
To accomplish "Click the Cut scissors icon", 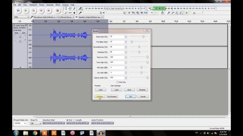I will click(129, 13).
